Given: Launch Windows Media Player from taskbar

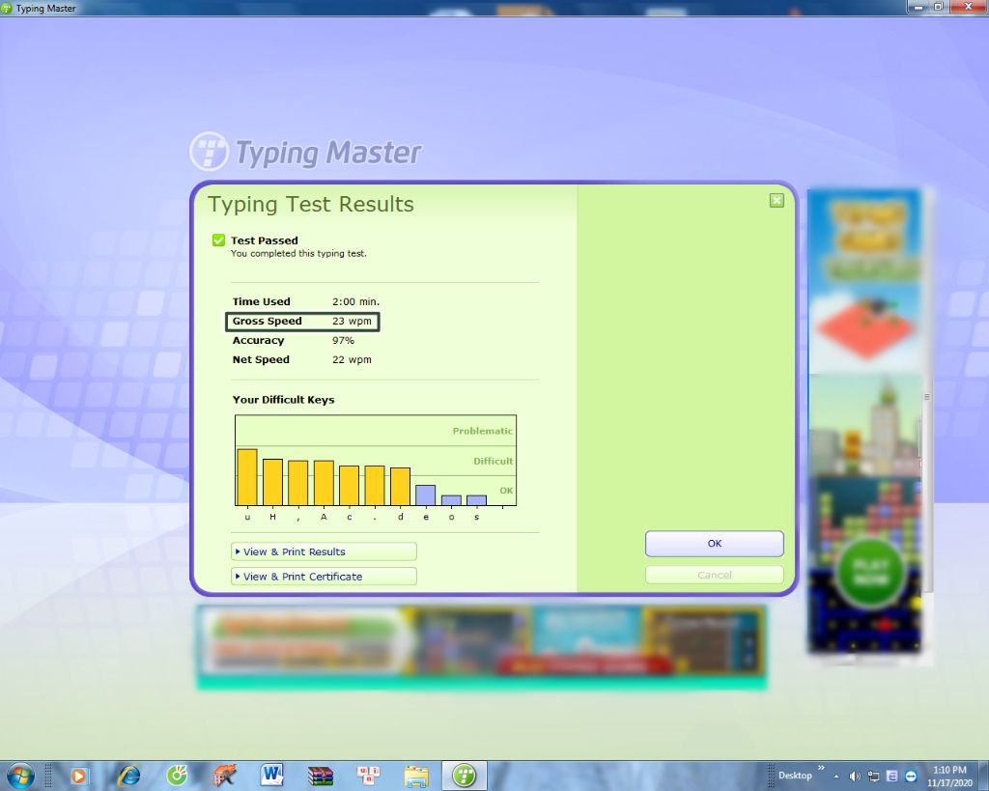Looking at the screenshot, I should click(x=78, y=776).
